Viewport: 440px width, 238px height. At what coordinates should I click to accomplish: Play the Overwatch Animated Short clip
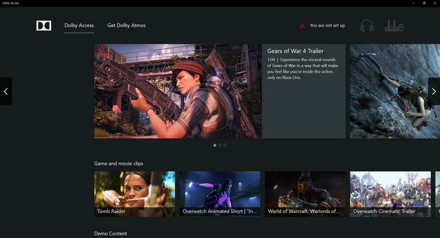220,194
